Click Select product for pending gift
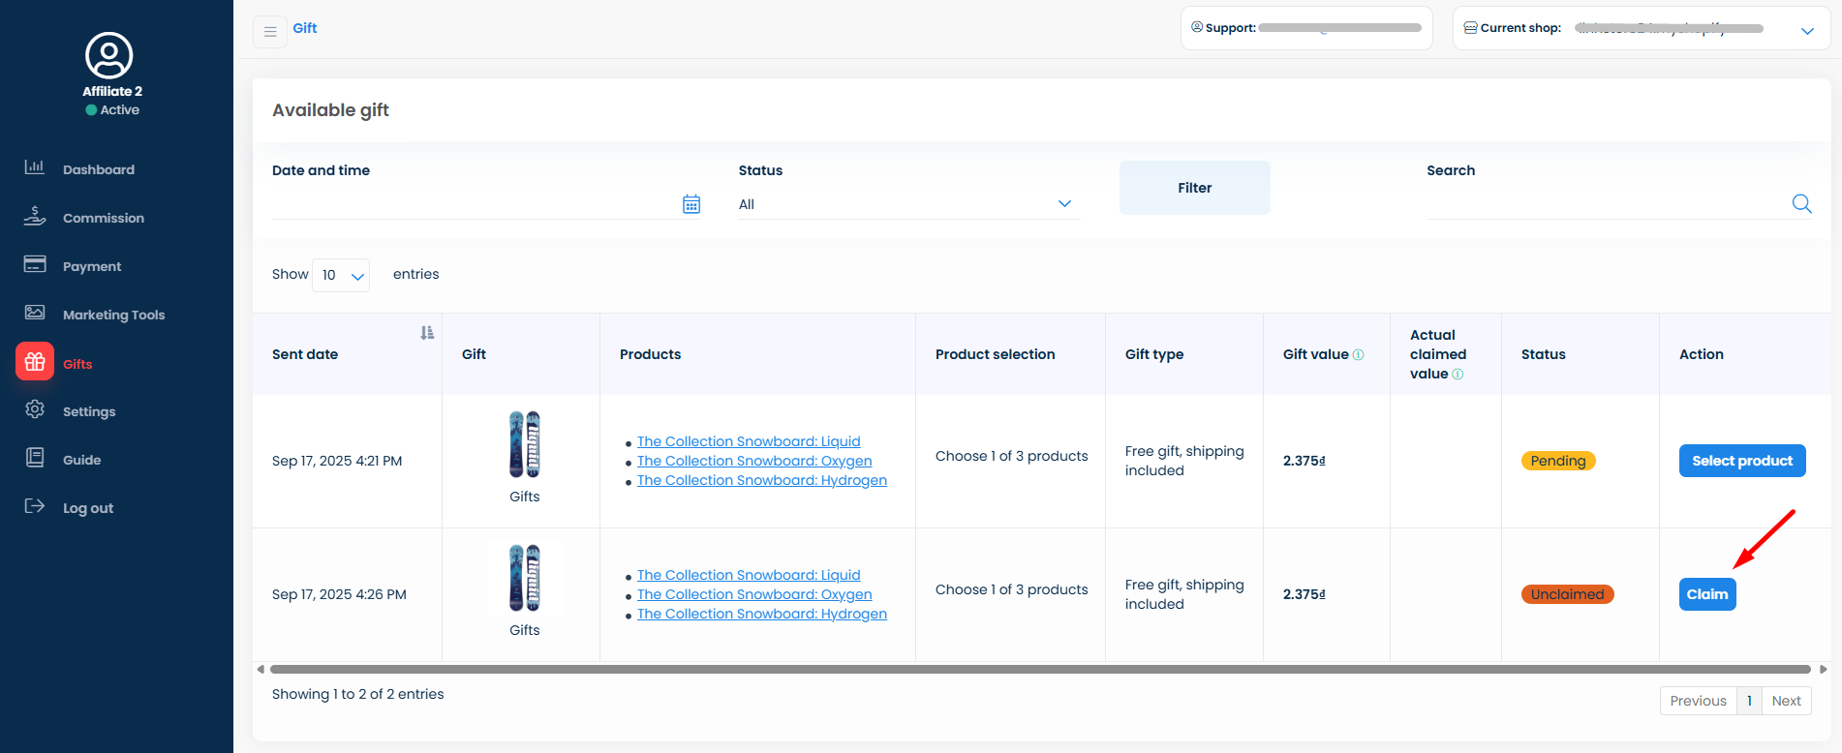1842x753 pixels. coord(1741,461)
